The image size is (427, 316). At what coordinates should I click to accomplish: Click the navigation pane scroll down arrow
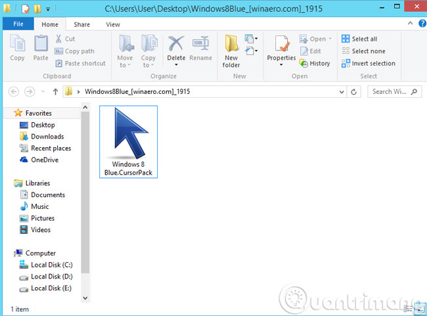pos(85,298)
